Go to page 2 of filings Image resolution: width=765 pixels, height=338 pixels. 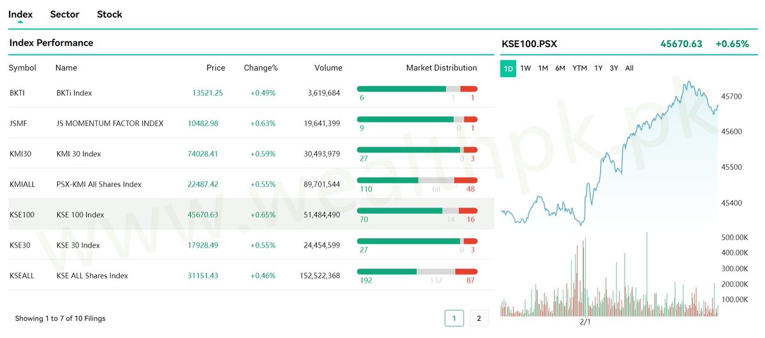tap(479, 318)
